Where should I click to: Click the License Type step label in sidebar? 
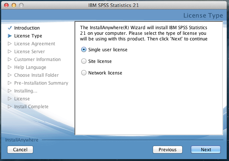28,36
